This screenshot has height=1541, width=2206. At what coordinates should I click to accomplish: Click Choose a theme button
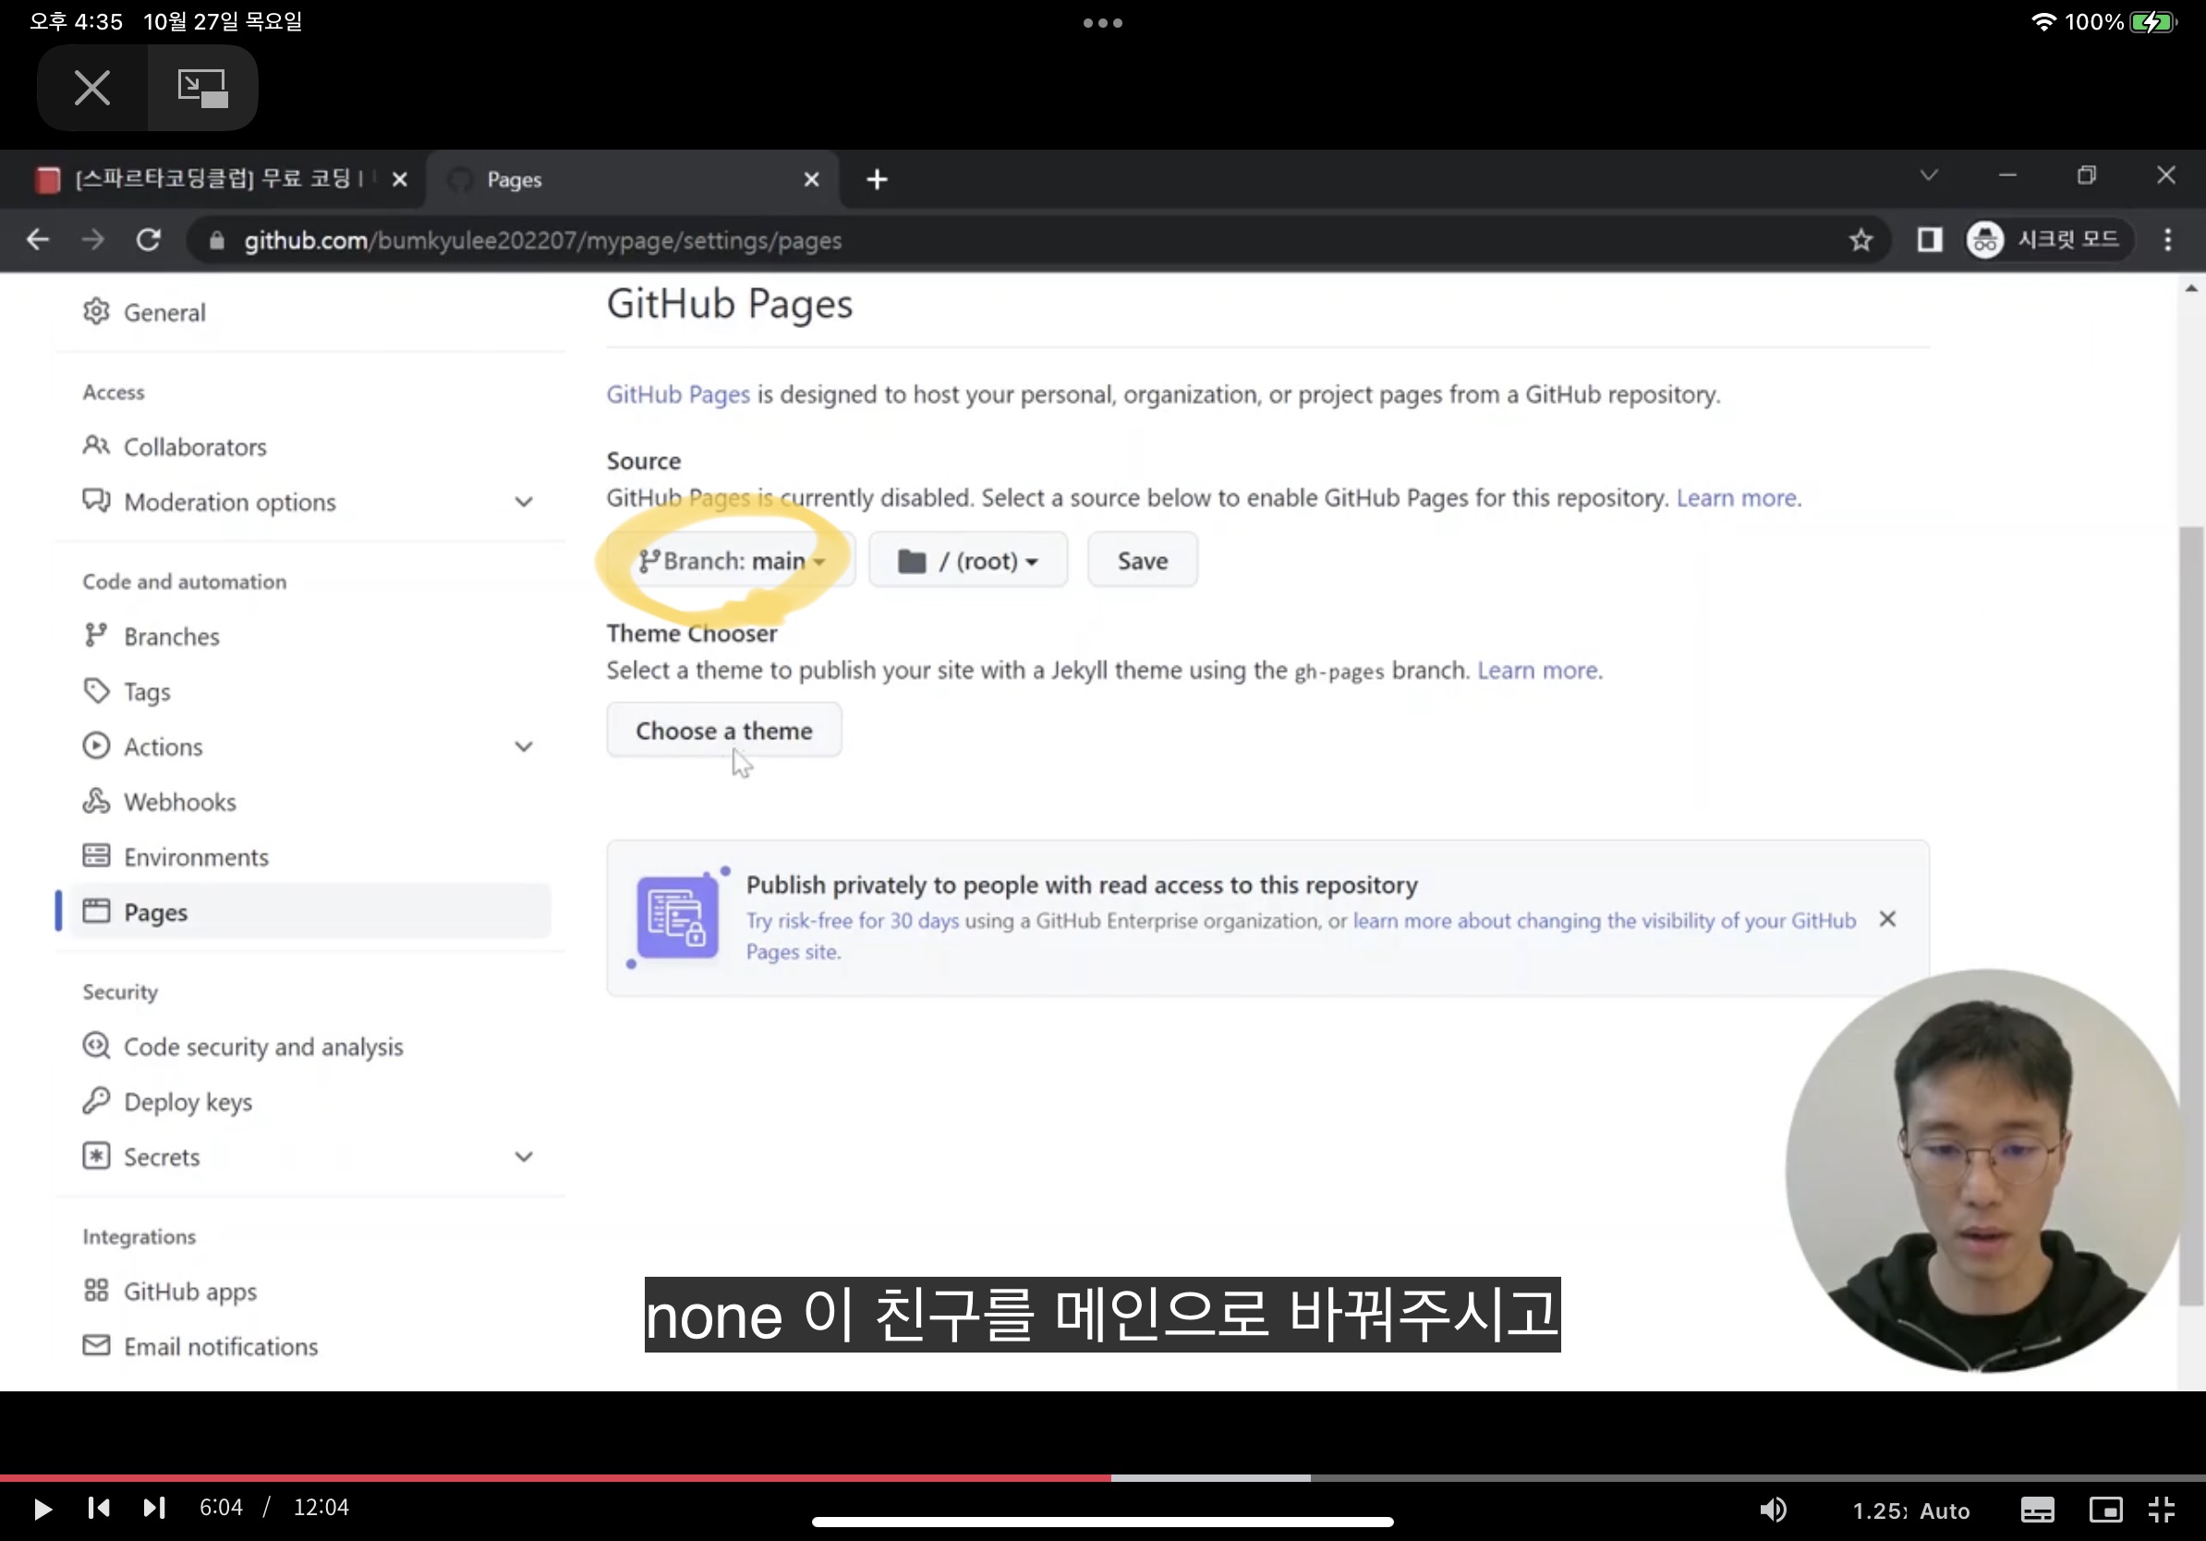click(723, 731)
